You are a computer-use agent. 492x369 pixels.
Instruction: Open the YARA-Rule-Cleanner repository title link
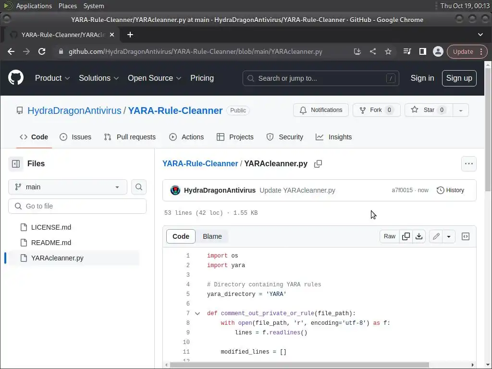point(175,111)
